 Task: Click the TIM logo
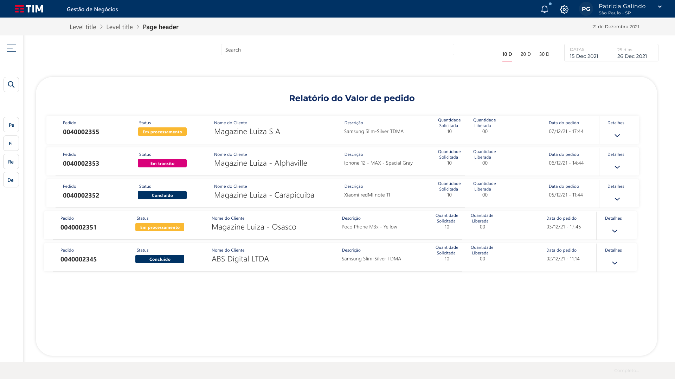pyautogui.click(x=29, y=9)
